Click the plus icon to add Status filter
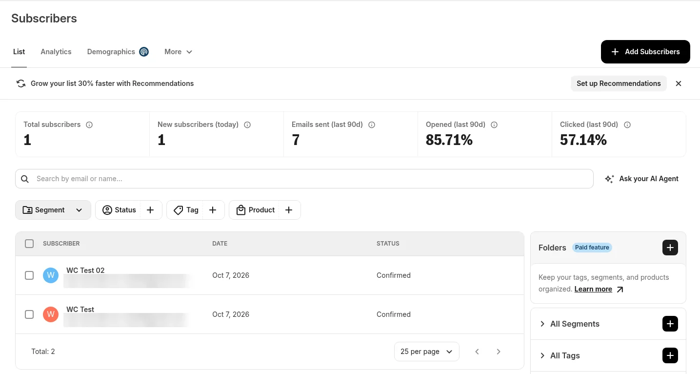The width and height of the screenshot is (700, 374). (x=151, y=210)
